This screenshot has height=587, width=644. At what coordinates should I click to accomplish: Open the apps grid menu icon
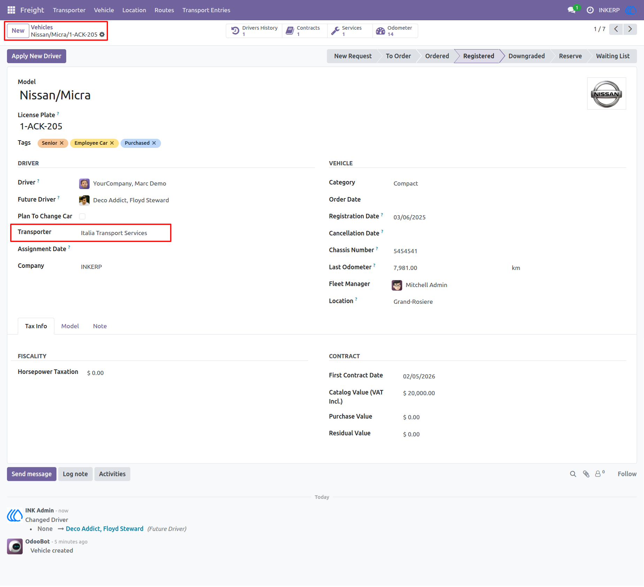[x=11, y=10]
